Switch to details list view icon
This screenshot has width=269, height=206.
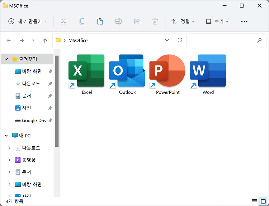point(254,201)
